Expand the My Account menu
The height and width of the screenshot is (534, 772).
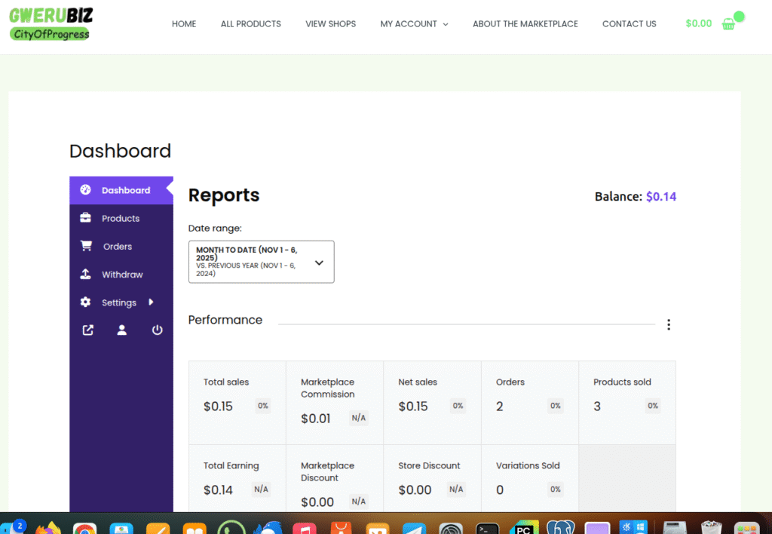point(414,24)
